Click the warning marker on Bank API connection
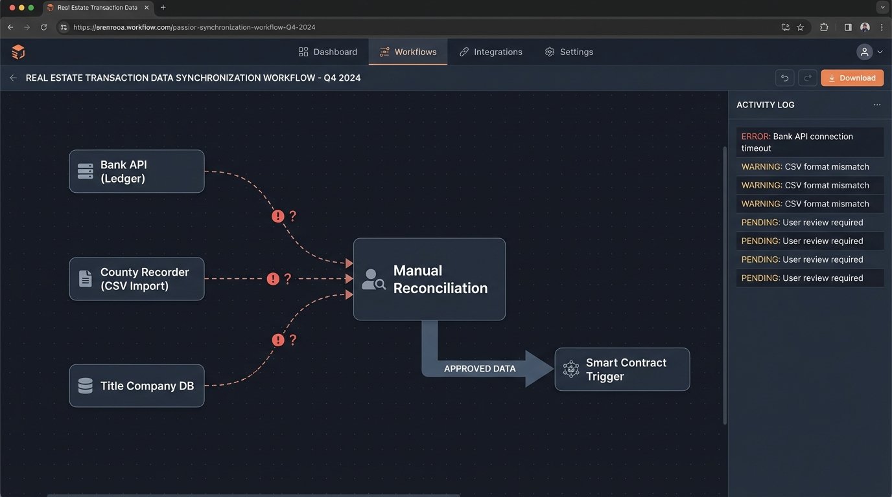Viewport: 892px width, 497px height. click(278, 216)
